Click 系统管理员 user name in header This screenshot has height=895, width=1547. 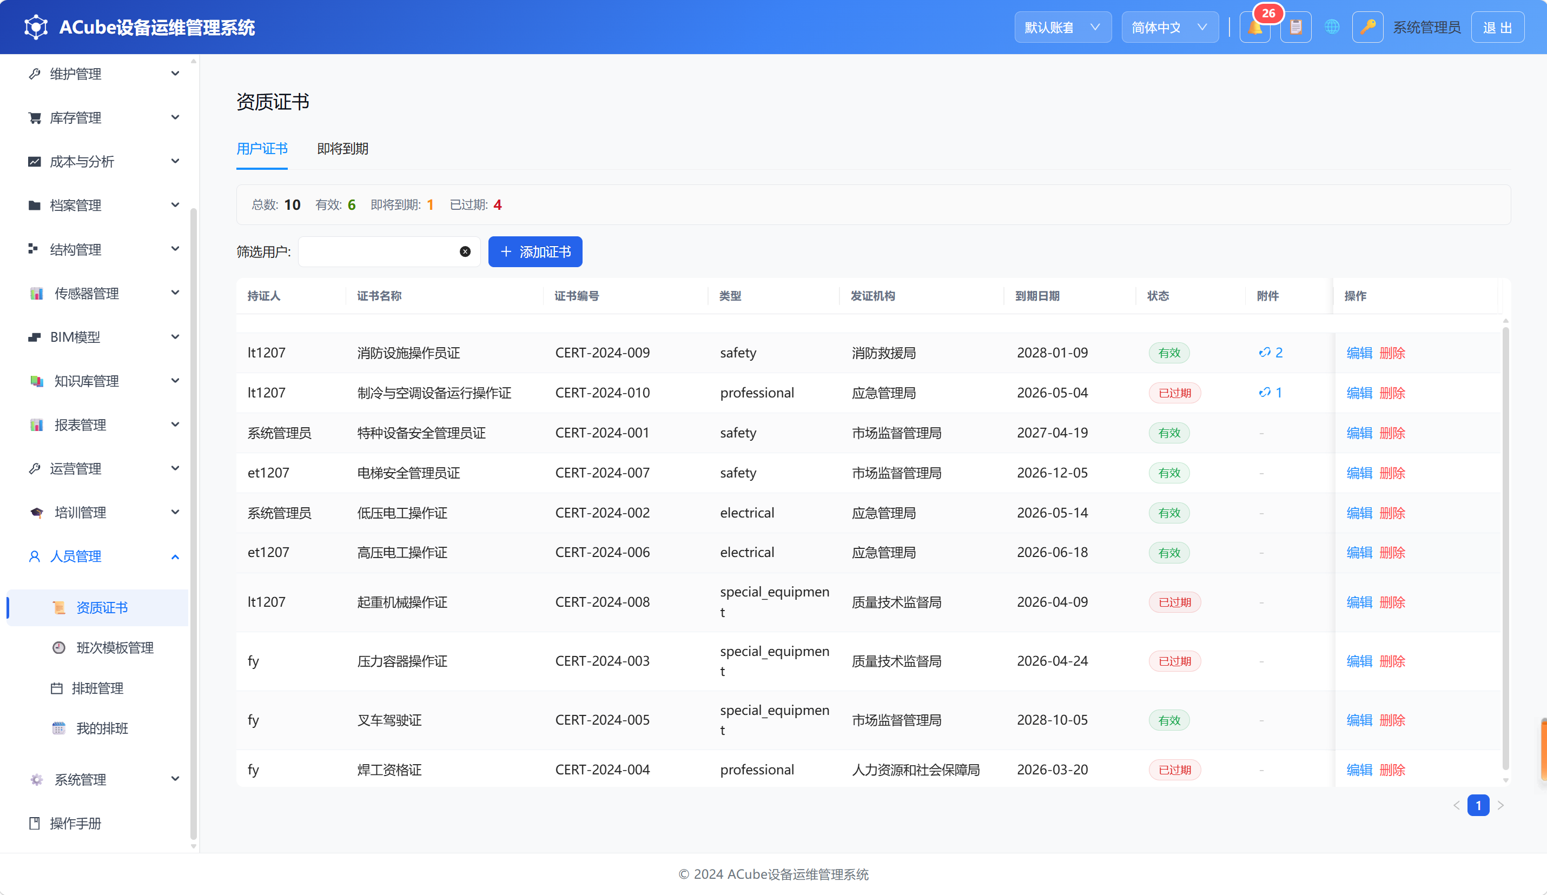pyautogui.click(x=1427, y=28)
